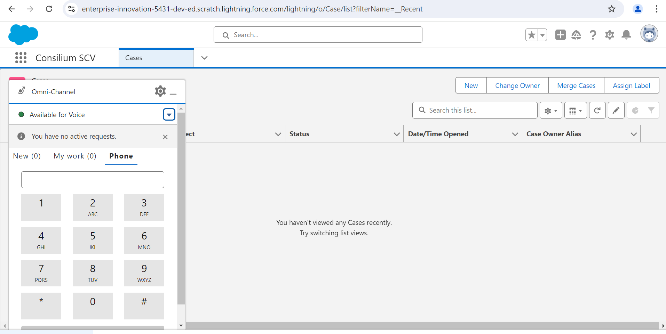666x334 pixels.
Task: Switch to the New (0) tab
Action: [27, 156]
